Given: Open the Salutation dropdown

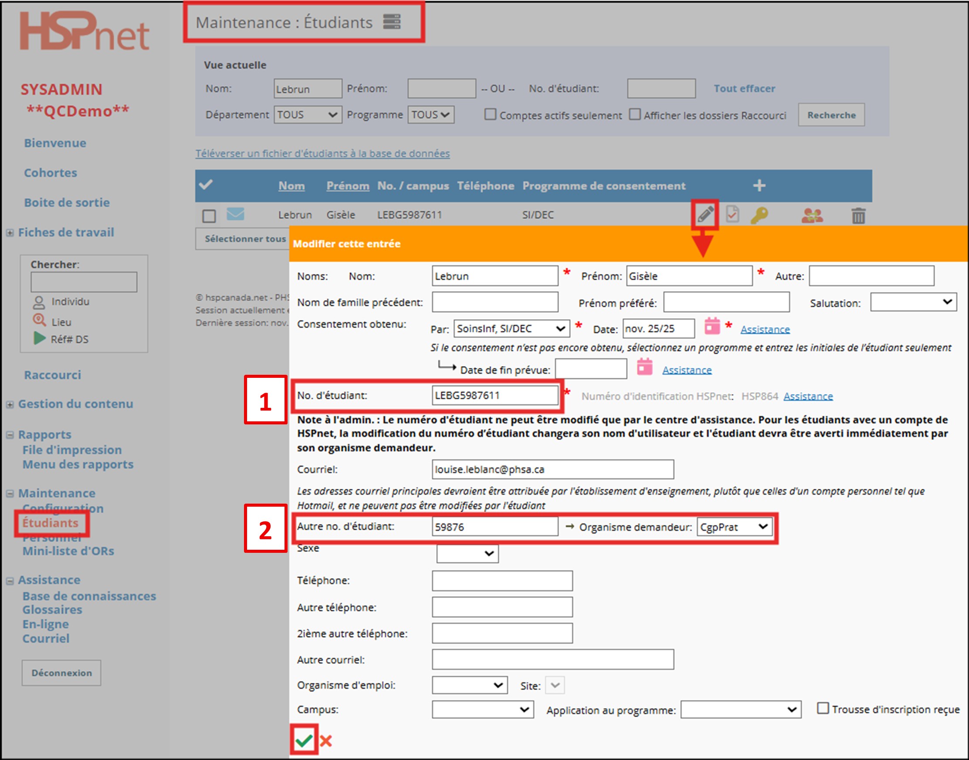Looking at the screenshot, I should [913, 302].
